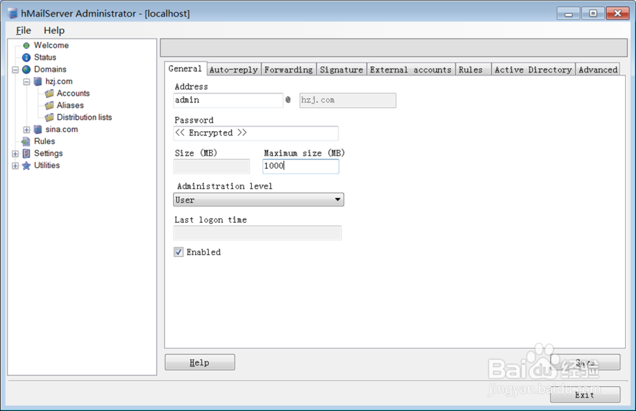
Task: Click the Accounts folder icon
Action: coord(50,94)
